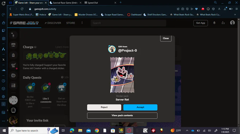Click the Game Jolt logo

pos(24,23)
